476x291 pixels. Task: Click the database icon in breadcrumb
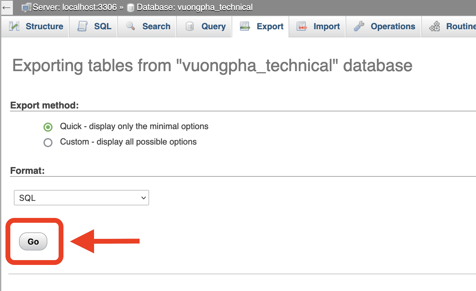click(131, 8)
